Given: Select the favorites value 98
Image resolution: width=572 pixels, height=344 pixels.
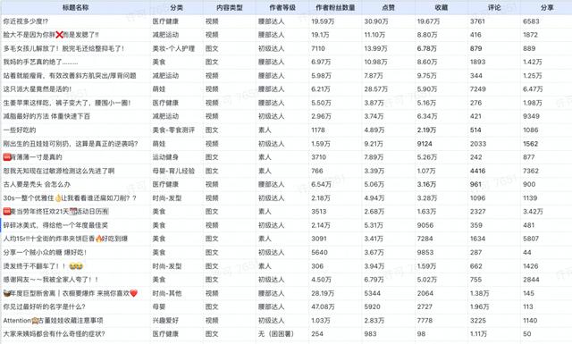Looking at the screenshot, I should point(421,334).
